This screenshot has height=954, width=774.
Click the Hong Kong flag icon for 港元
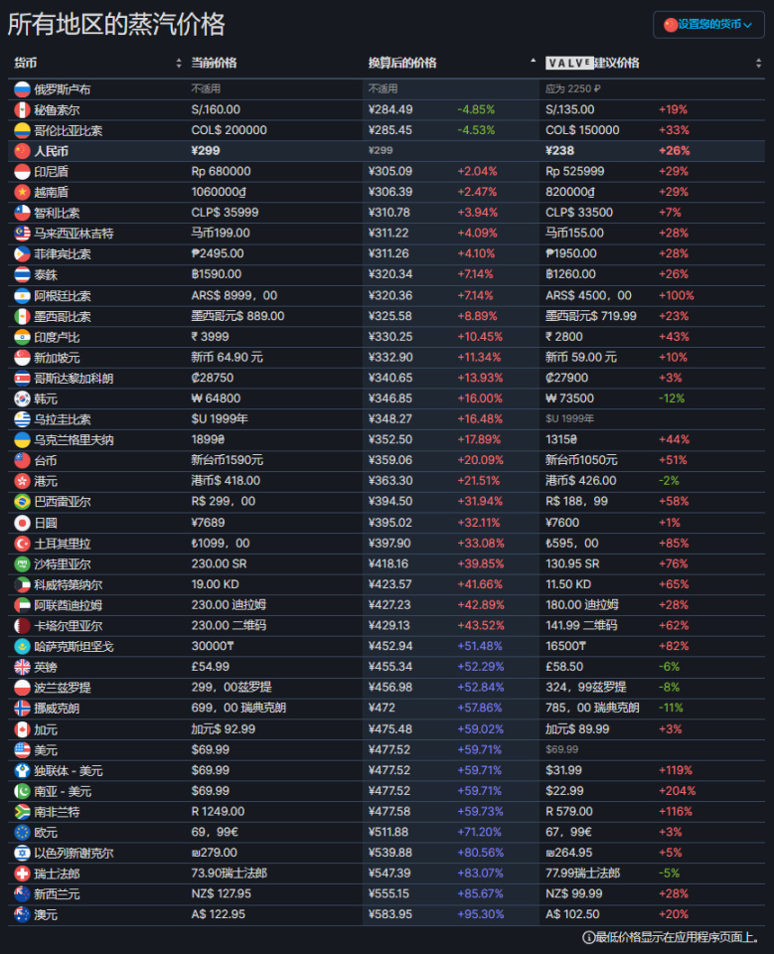point(22,481)
